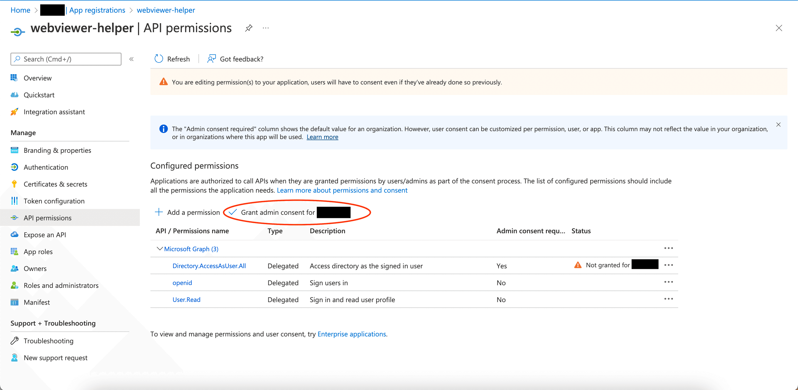
Task: Collapse the Microsoft Graph (3) group
Action: 160,249
